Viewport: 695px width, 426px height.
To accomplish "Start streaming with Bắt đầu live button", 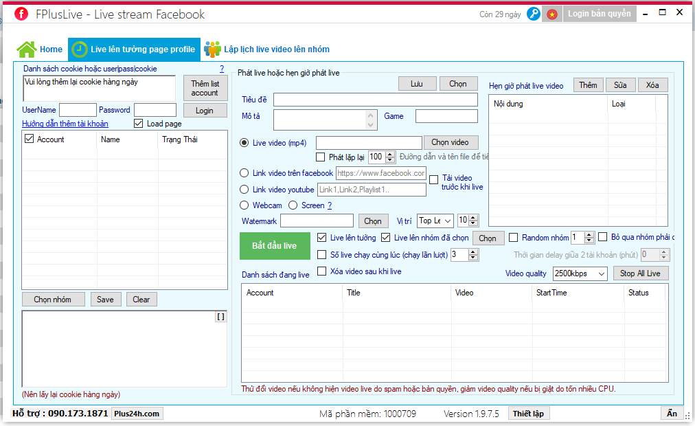I will 275,245.
